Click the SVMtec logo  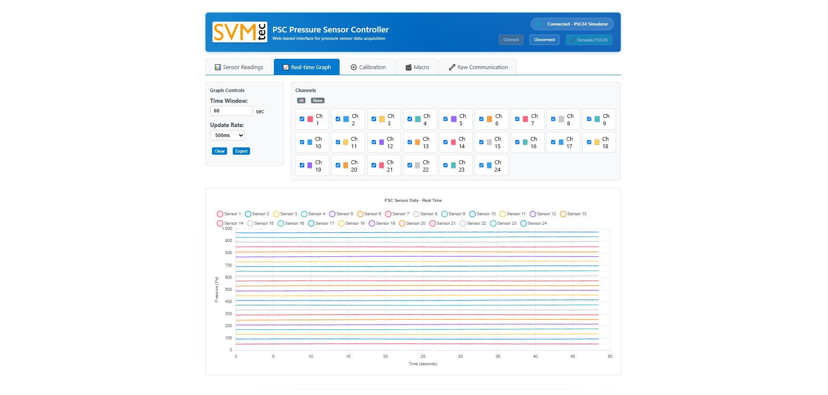click(240, 32)
